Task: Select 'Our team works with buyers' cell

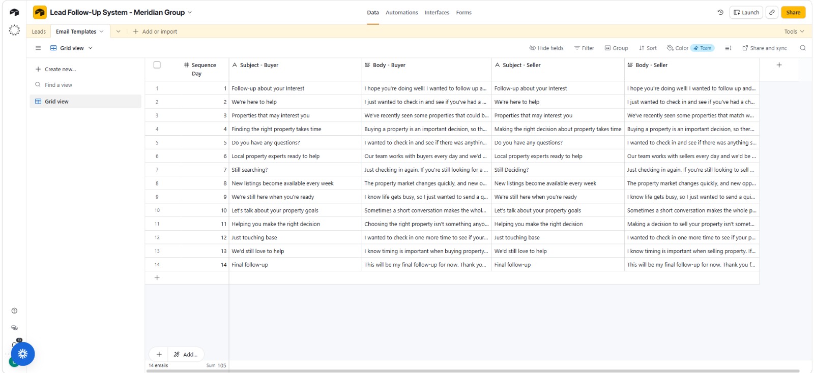Action: (x=427, y=156)
